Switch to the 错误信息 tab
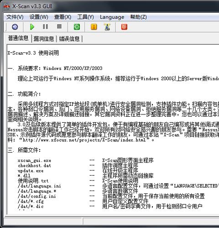219x228 pixels. pyautogui.click(x=69, y=39)
